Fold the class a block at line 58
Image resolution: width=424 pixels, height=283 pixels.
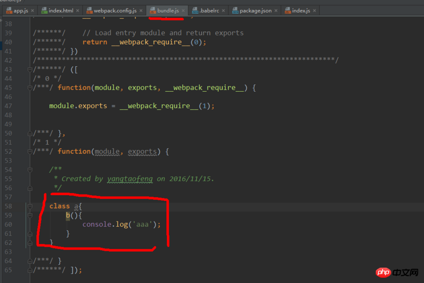(x=30, y=206)
